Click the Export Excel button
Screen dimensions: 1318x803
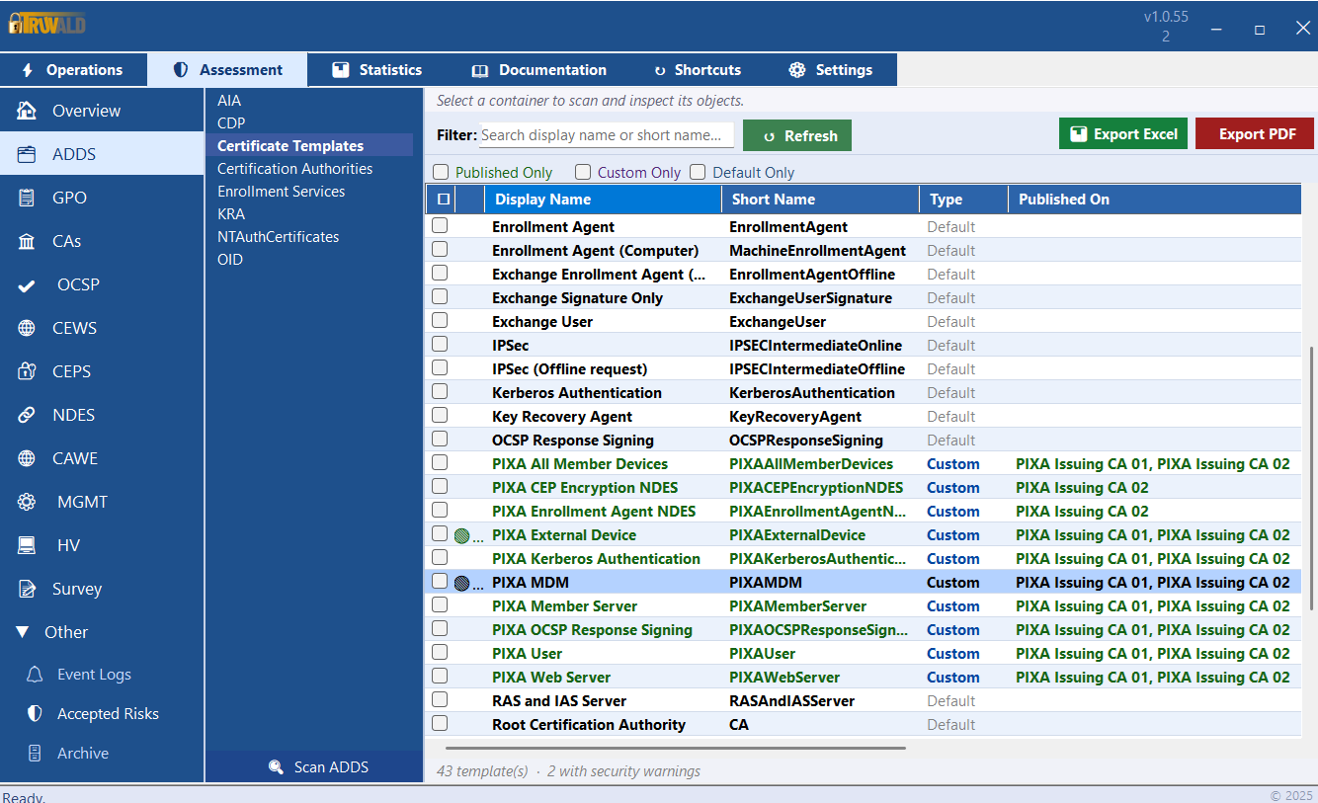1123,134
